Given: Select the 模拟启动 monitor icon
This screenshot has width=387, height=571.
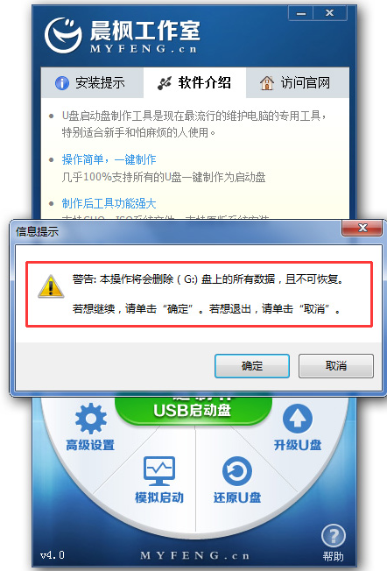Looking at the screenshot, I should tap(159, 471).
